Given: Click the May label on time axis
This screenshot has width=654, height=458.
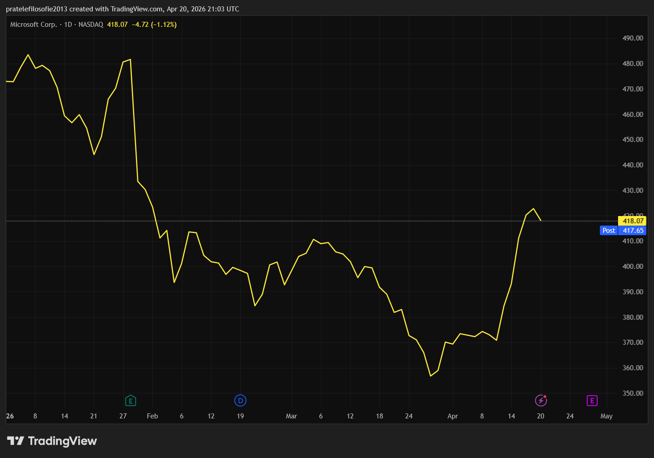Looking at the screenshot, I should point(606,416).
